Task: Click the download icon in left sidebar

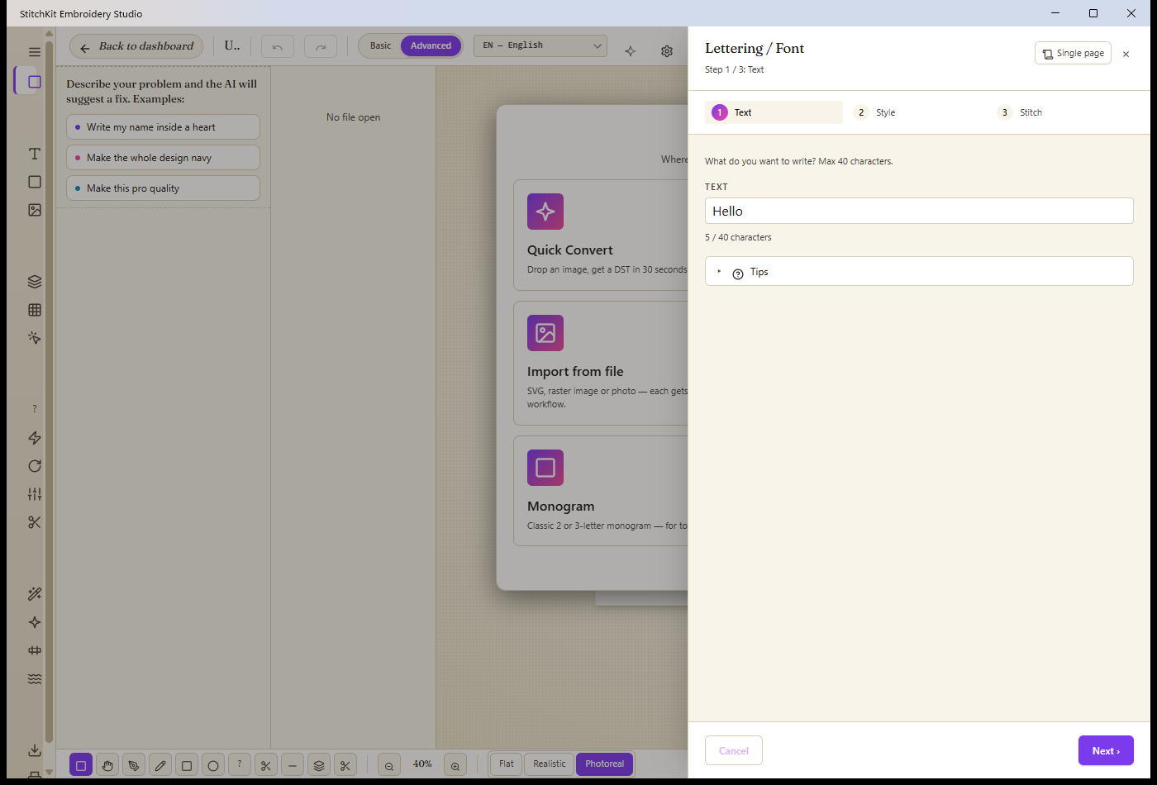Action: coord(35,750)
